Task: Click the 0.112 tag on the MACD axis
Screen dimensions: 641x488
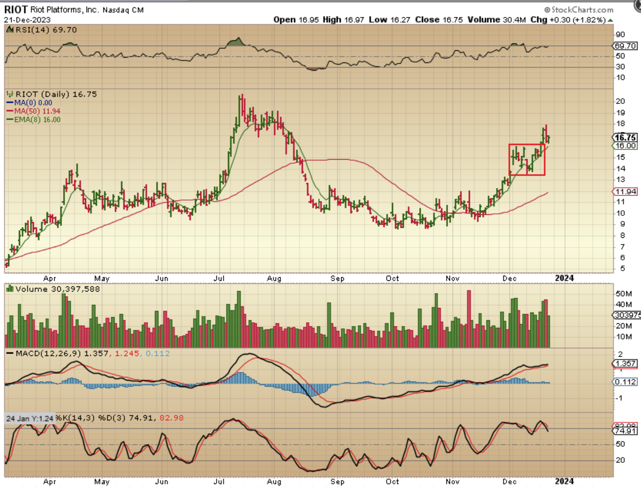Action: [x=625, y=382]
